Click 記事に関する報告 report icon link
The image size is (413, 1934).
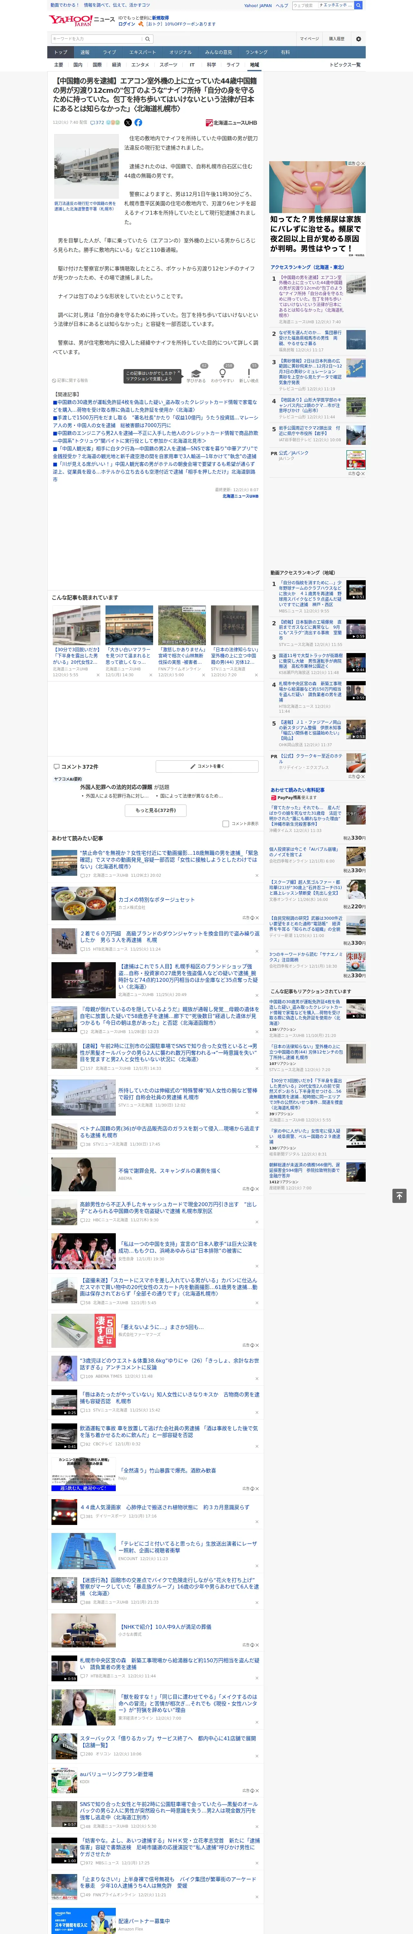pyautogui.click(x=70, y=381)
